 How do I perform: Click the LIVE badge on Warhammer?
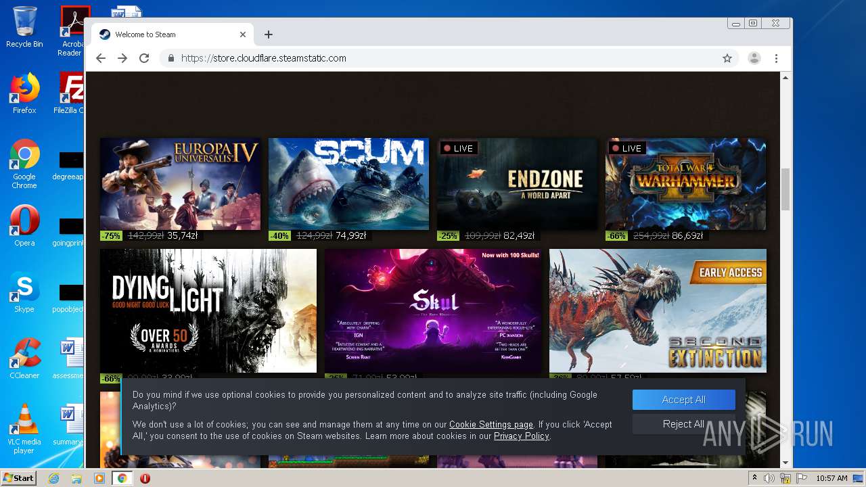click(627, 148)
